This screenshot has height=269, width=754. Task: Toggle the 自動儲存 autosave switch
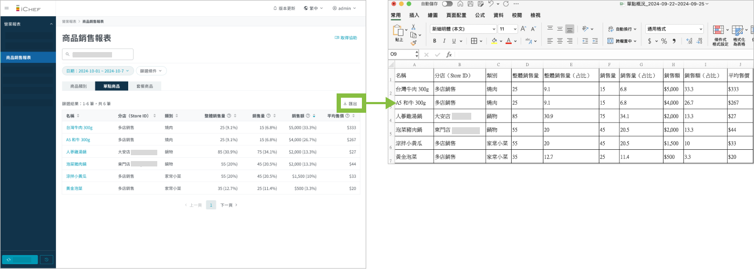coord(447,4)
